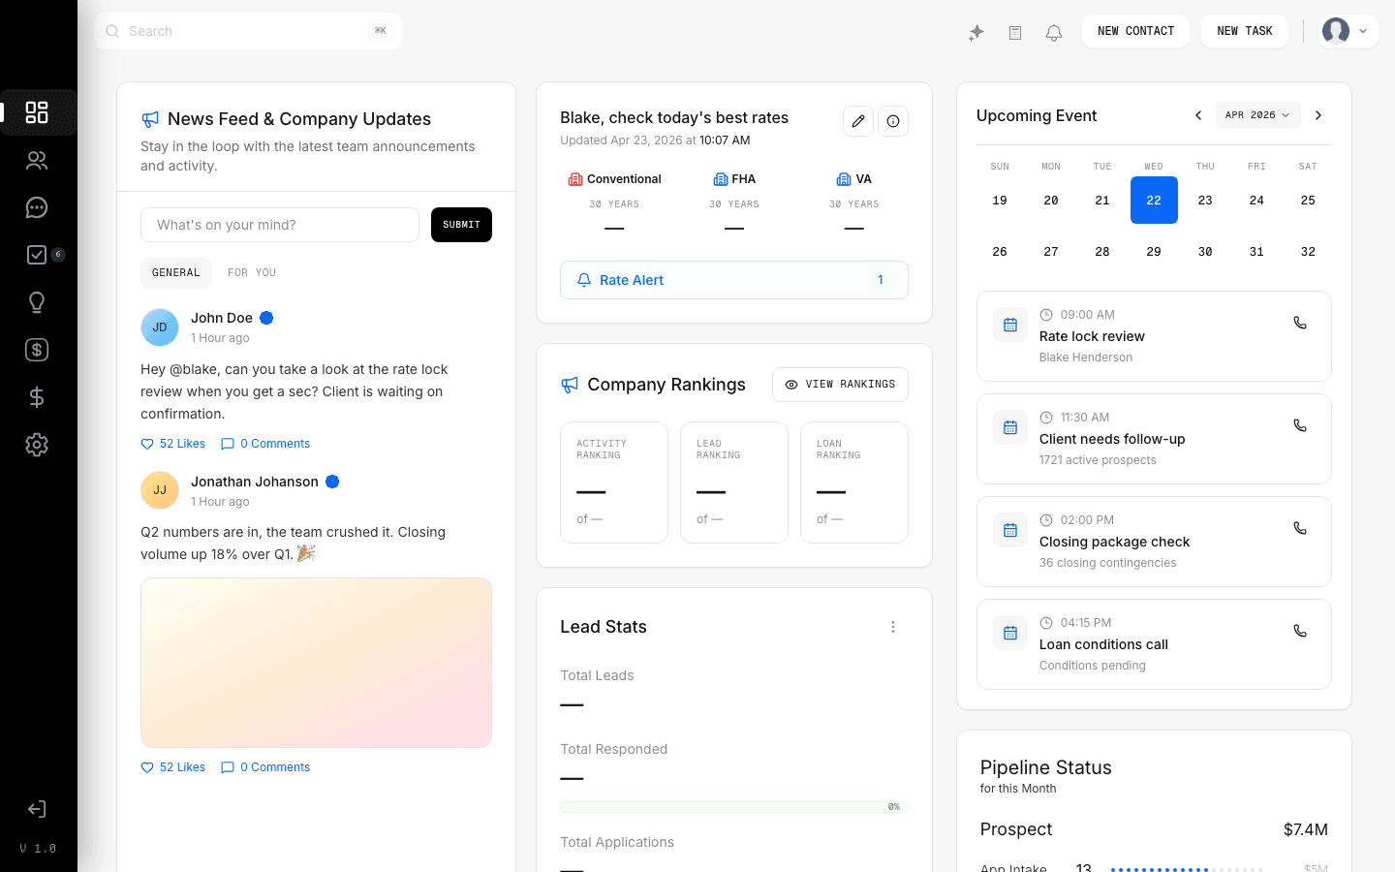This screenshot has width=1395, height=872.
Task: Click the Search field
Action: click(x=249, y=31)
